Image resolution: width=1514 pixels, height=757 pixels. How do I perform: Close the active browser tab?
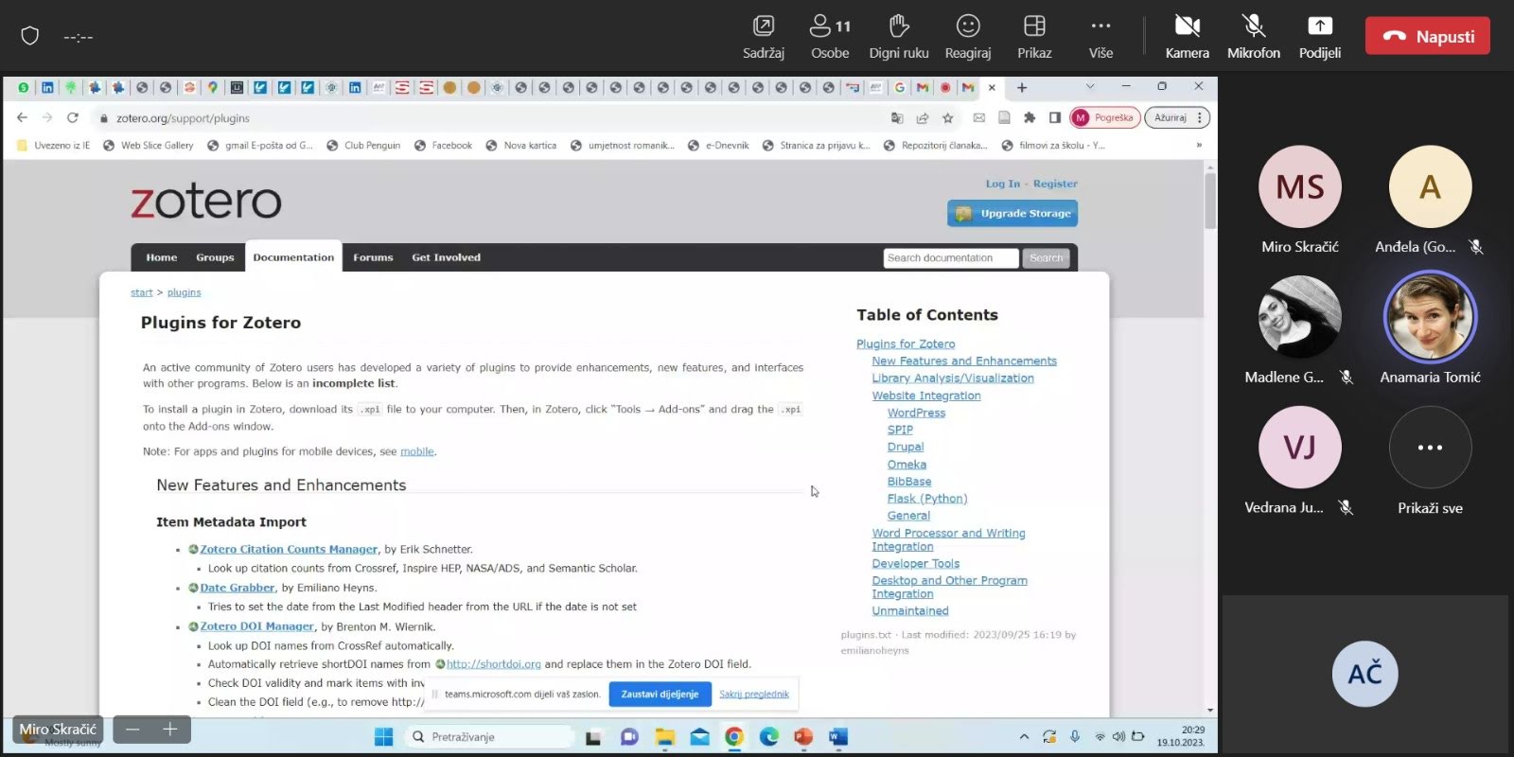(992, 88)
